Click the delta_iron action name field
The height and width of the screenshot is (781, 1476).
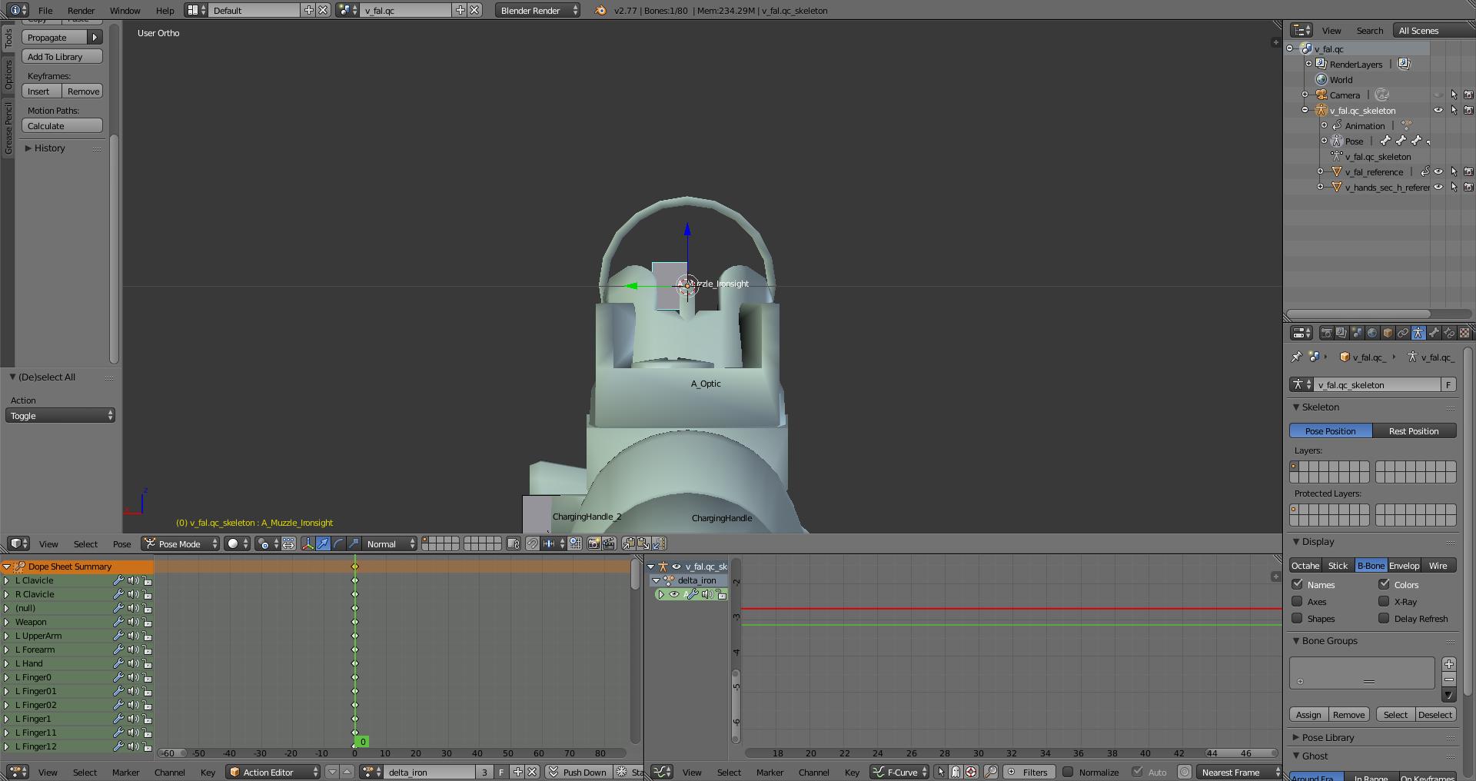click(429, 772)
